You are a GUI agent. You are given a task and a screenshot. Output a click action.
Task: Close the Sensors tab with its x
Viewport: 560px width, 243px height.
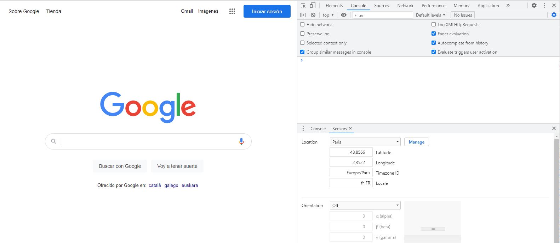click(x=350, y=128)
